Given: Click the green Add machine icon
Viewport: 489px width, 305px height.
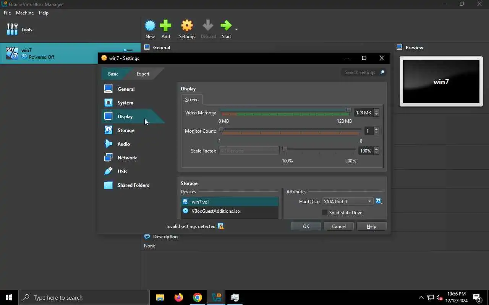Looking at the screenshot, I should click(165, 26).
